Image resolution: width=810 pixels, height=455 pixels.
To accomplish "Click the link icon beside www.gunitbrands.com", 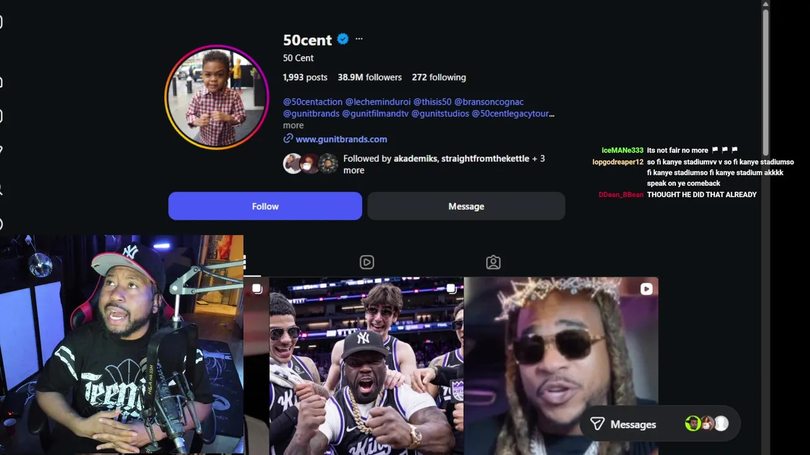I will tap(288, 138).
